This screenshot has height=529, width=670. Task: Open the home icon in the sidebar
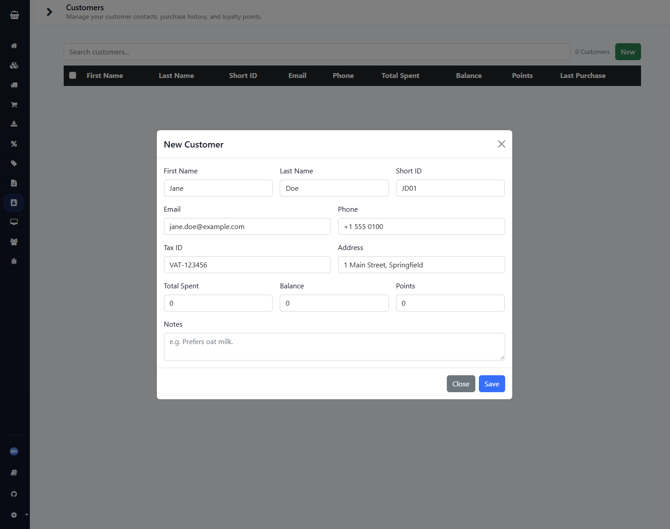14,46
